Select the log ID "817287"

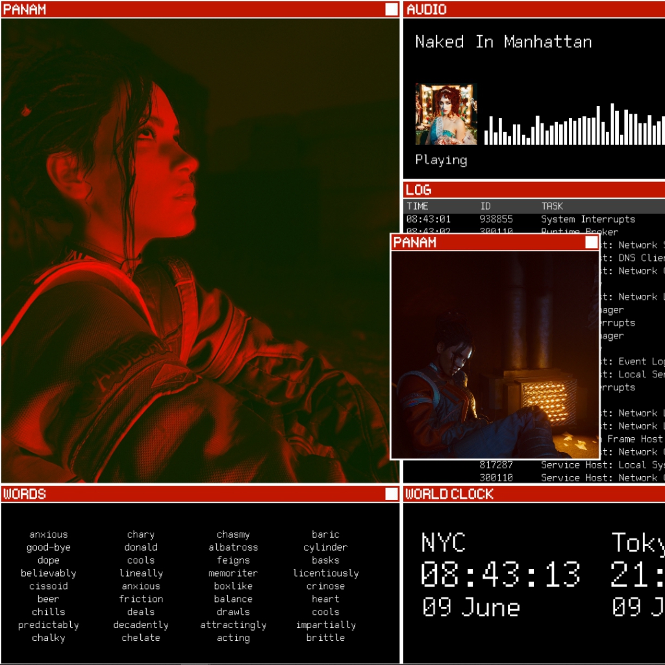click(496, 465)
